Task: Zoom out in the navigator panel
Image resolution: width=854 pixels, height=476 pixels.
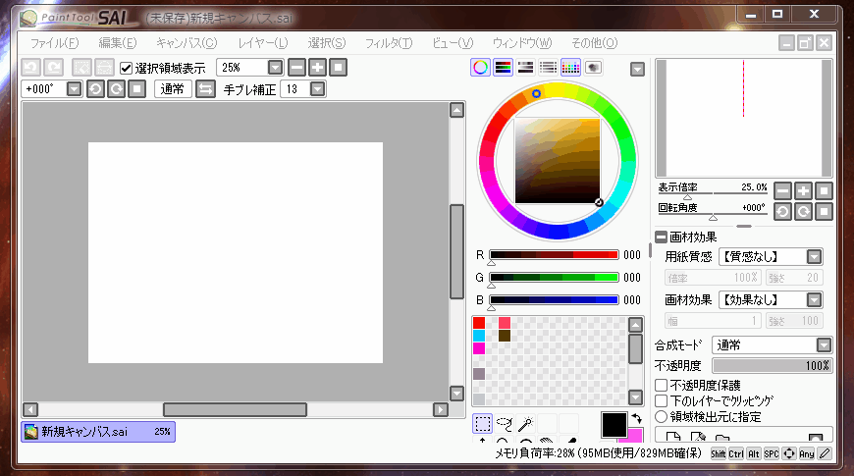Action: click(x=782, y=190)
